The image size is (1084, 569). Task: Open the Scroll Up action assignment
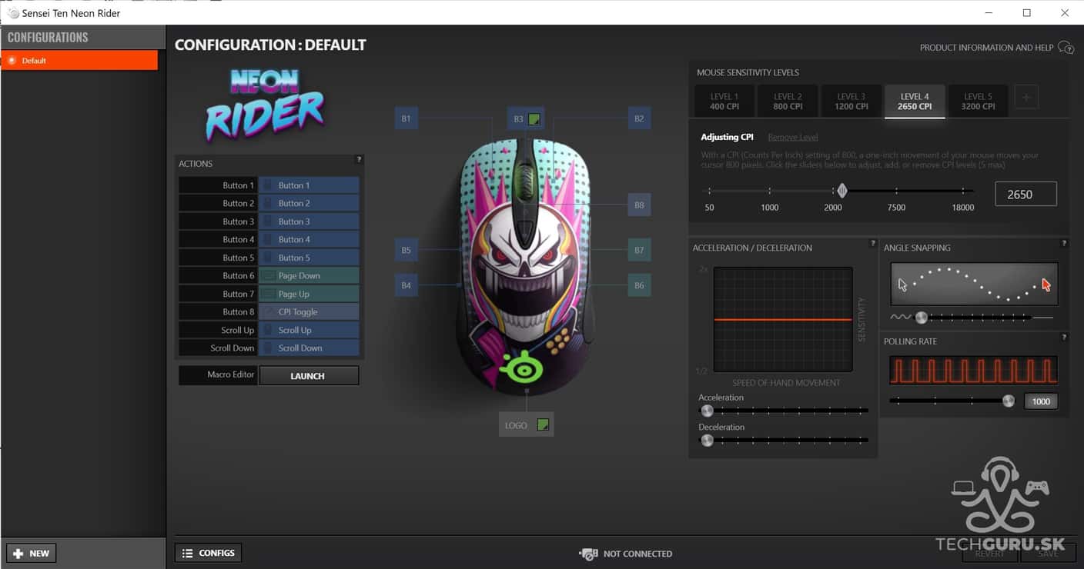(x=309, y=330)
